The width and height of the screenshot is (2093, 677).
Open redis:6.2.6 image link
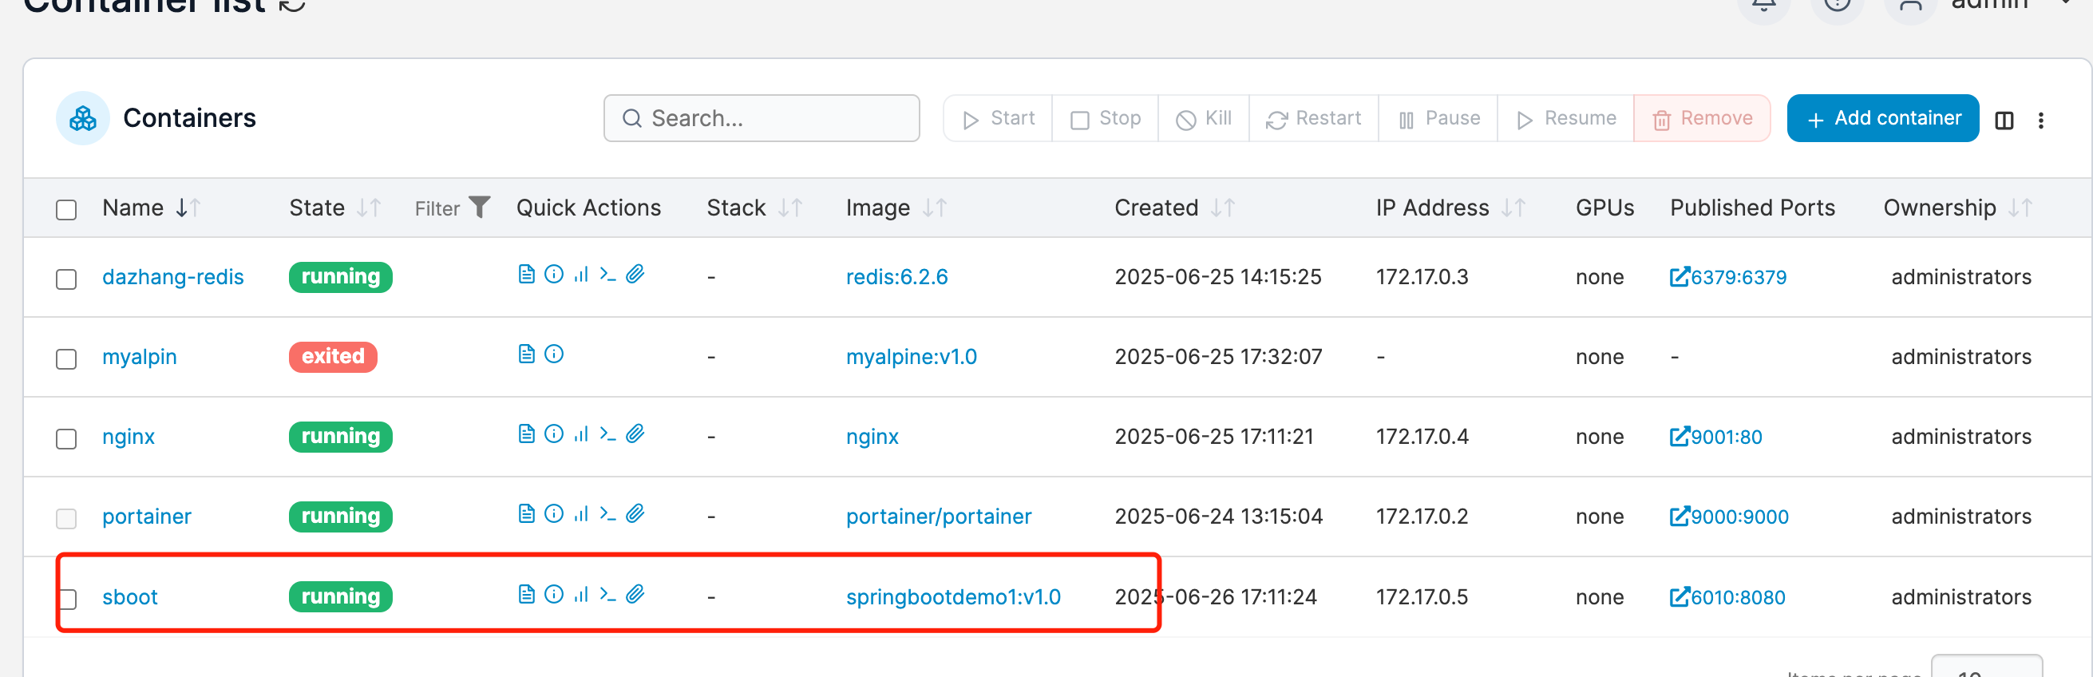pos(897,277)
